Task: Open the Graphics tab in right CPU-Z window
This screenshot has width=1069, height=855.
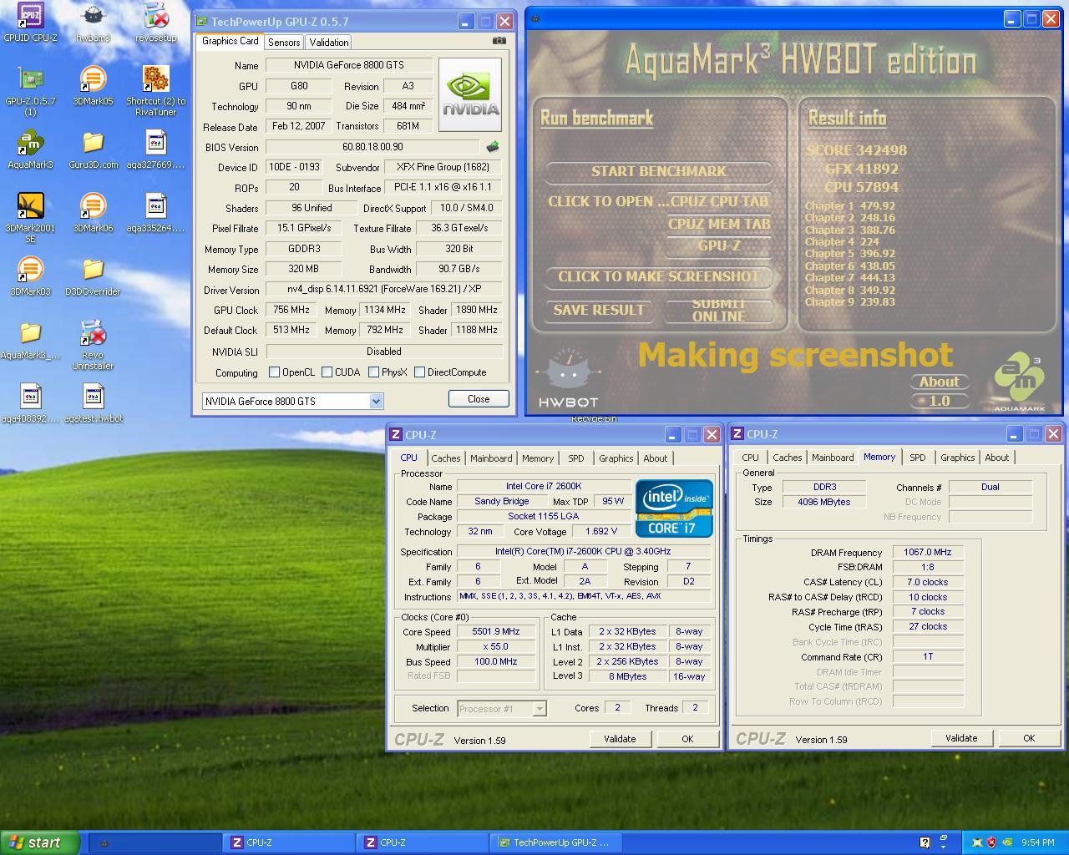Action: coord(958,458)
